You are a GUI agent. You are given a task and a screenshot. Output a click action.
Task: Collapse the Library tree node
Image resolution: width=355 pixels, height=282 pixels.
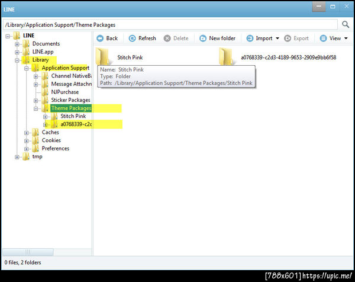[x=17, y=60]
